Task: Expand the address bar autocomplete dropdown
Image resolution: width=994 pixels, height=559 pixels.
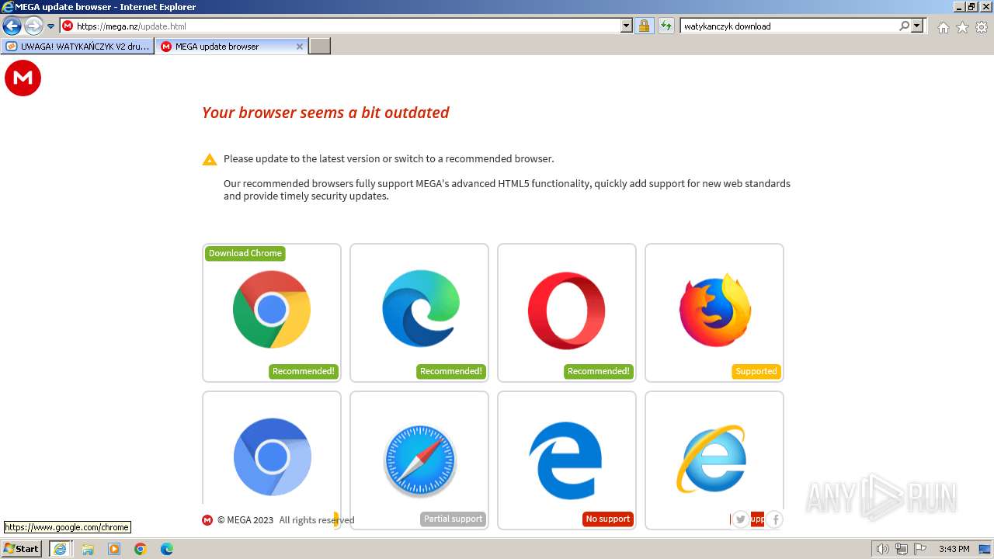Action: point(627,26)
